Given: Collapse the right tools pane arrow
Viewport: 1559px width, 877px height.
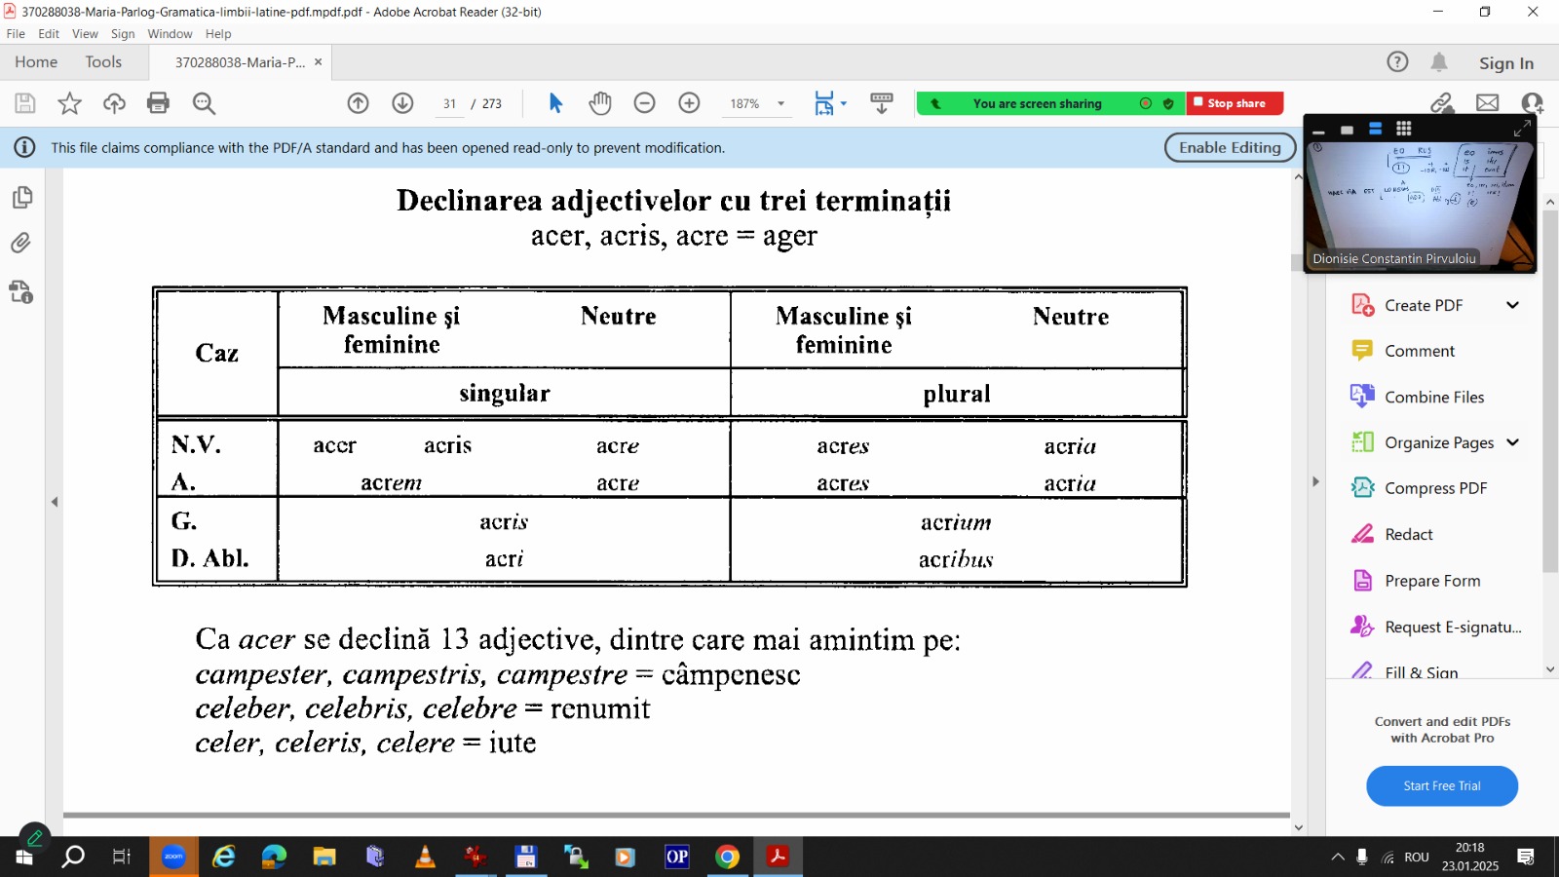Looking at the screenshot, I should pyautogui.click(x=1315, y=481).
